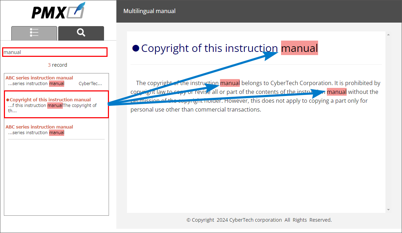Click the "Multilingual manual" header title
402x233 pixels.
[x=150, y=11]
